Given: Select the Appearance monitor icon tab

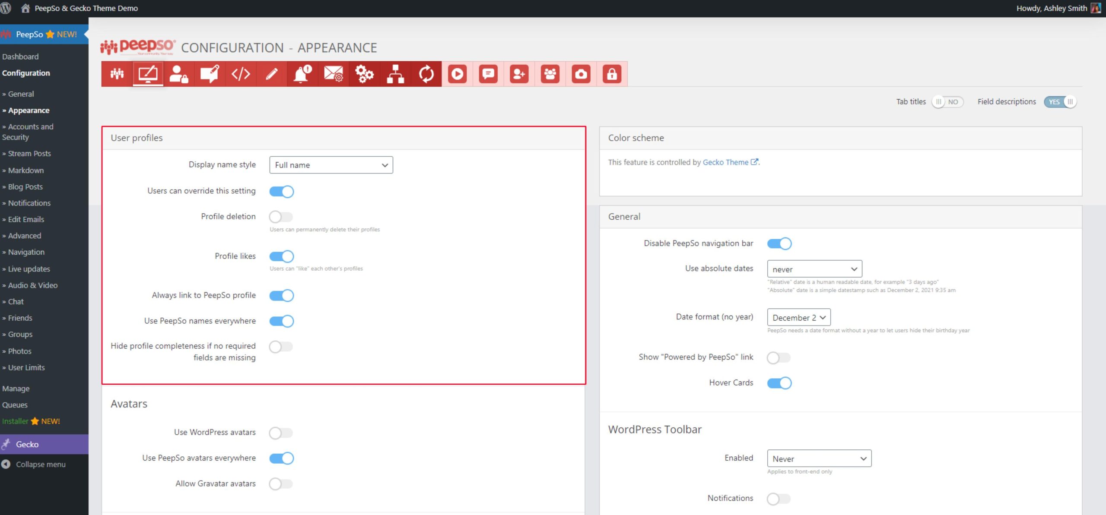Looking at the screenshot, I should pos(148,74).
